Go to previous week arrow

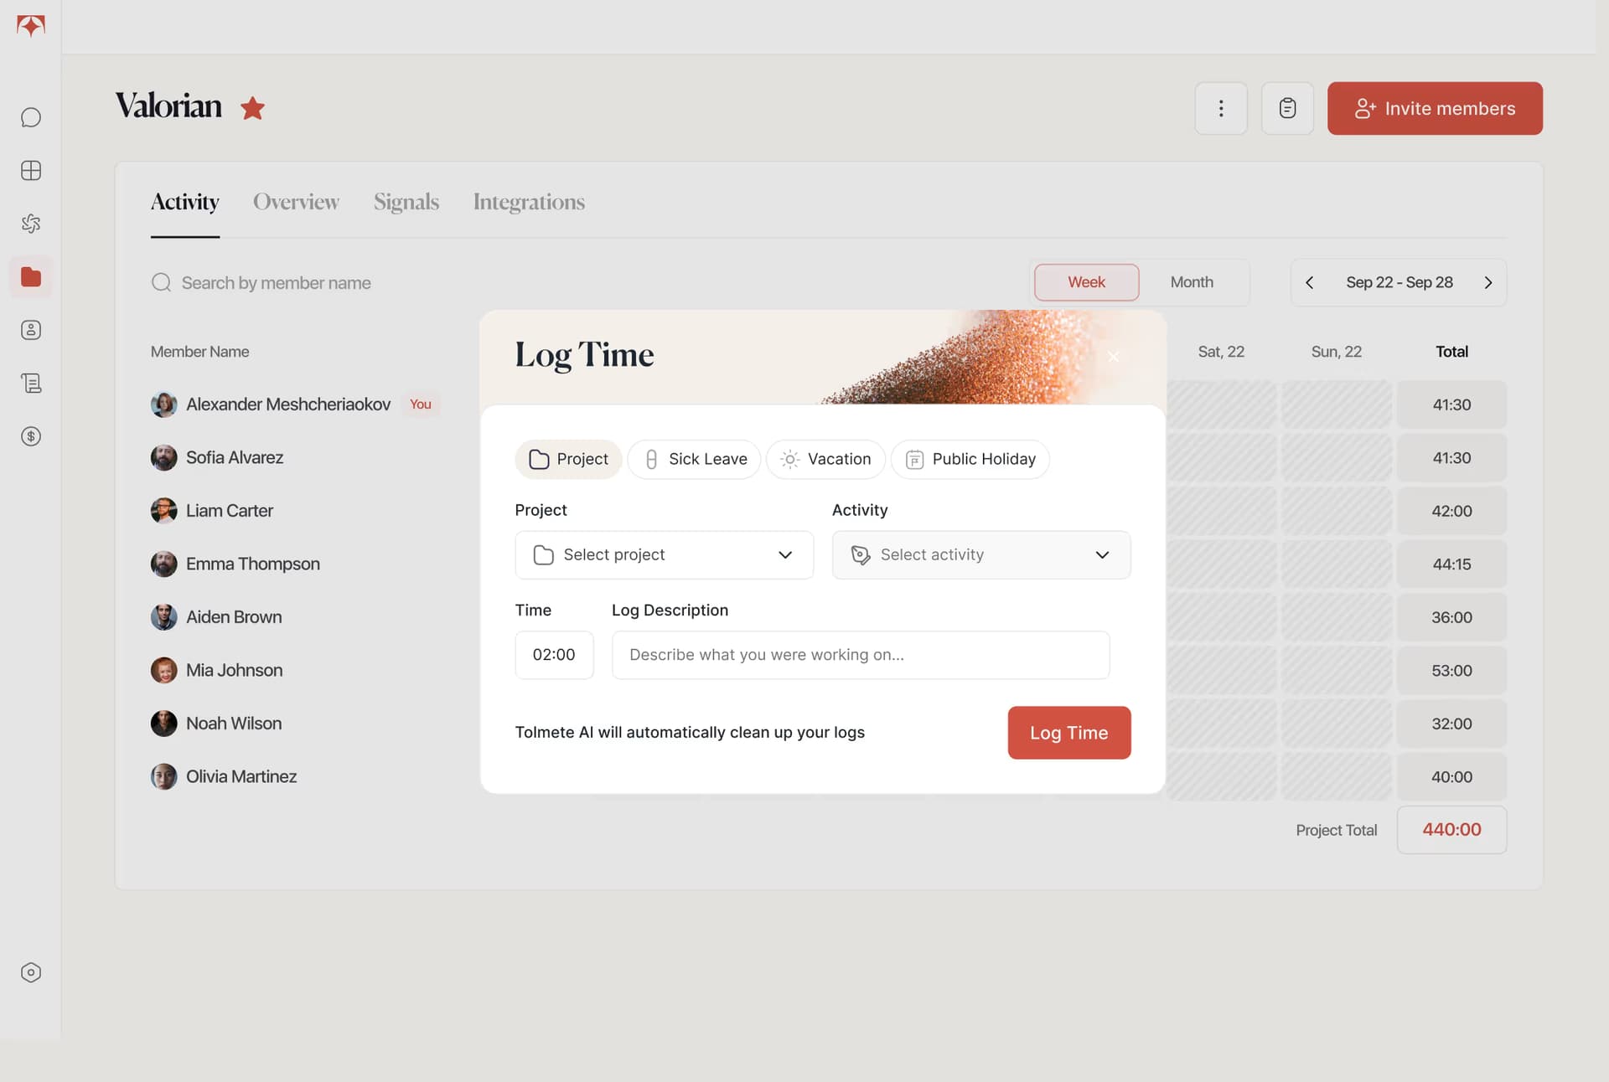(x=1309, y=282)
